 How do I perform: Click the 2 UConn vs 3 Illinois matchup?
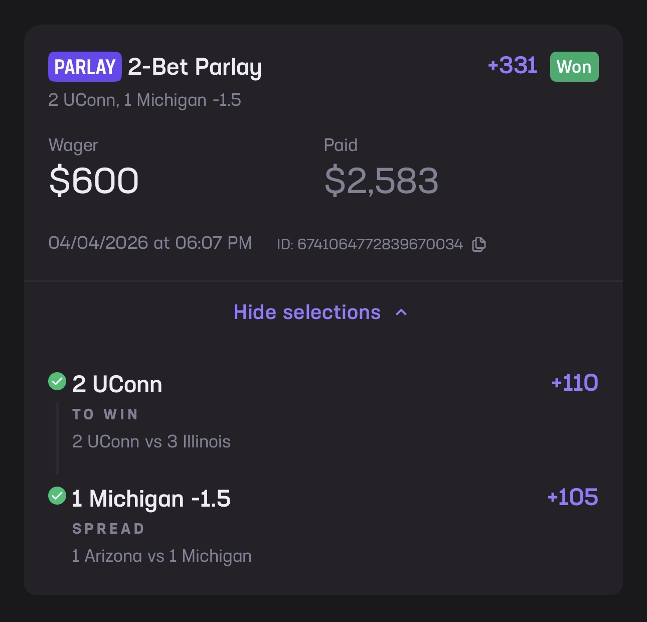[x=151, y=441]
